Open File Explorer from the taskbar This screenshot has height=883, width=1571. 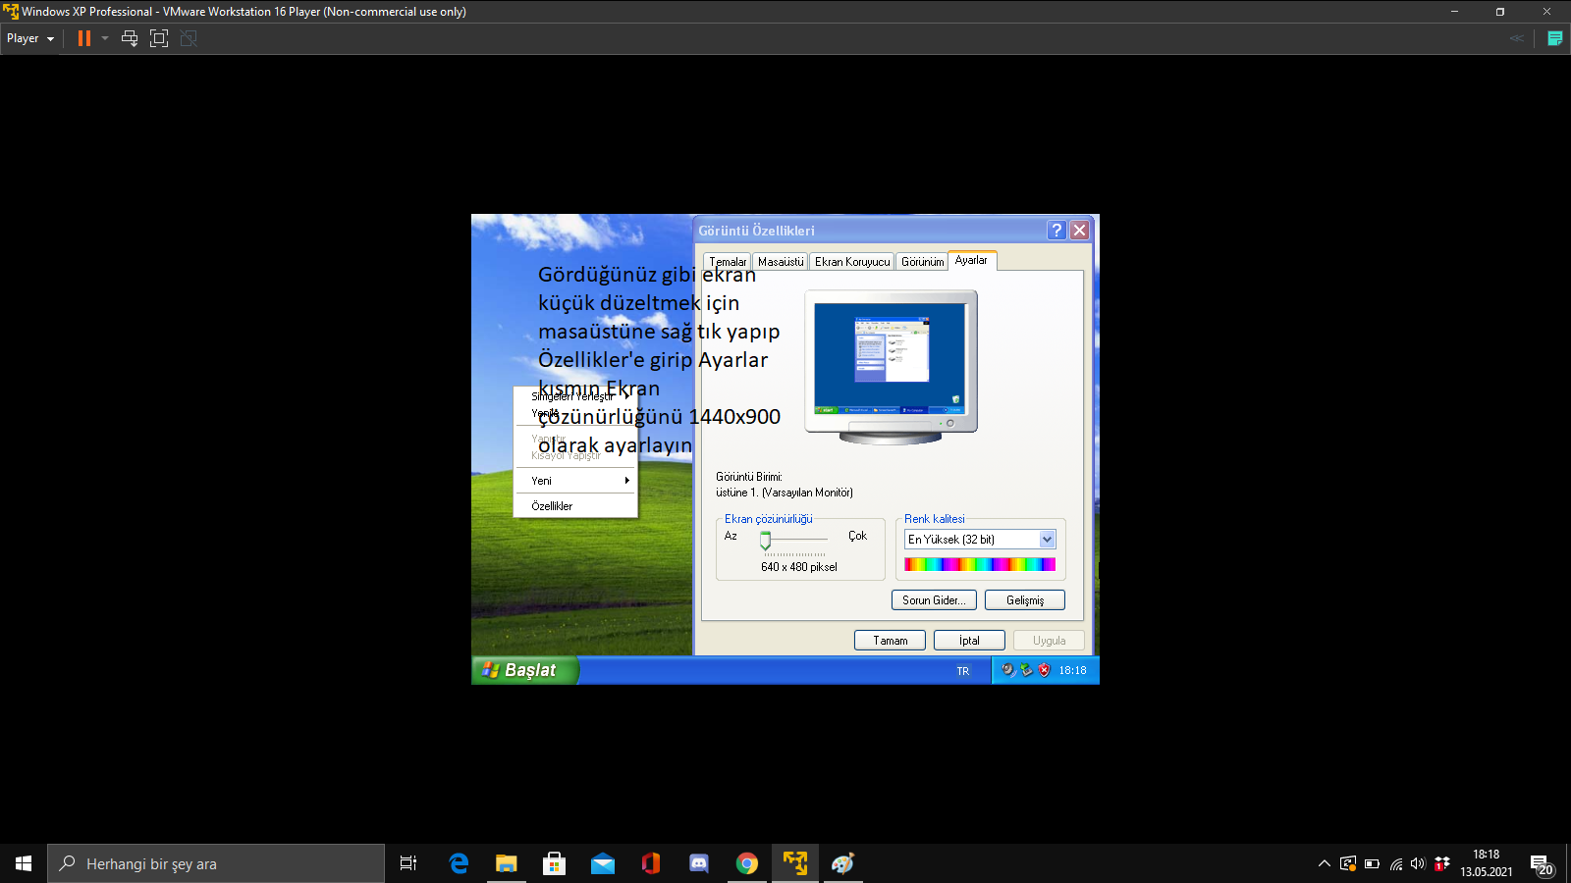[507, 863]
